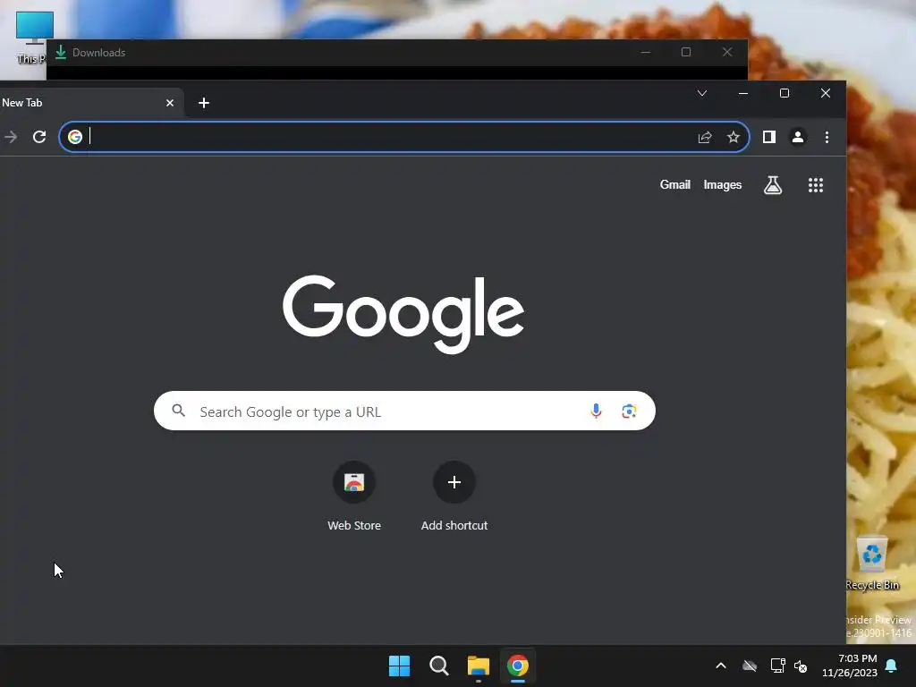The width and height of the screenshot is (916, 687).
Task: Close the New Tab tab
Action: coord(170,103)
